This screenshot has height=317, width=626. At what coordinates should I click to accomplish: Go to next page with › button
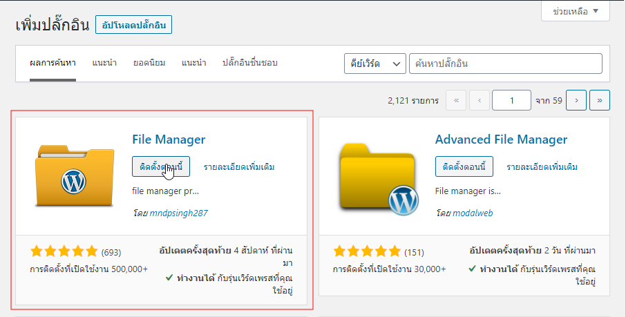(576, 100)
